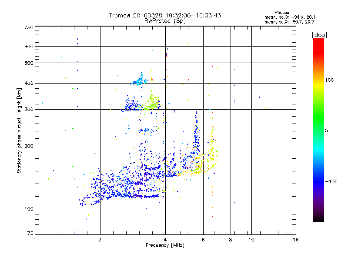Click the 'Phases' header label

[x=281, y=13]
